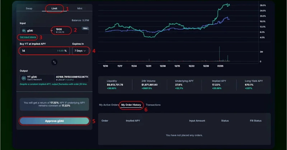
Task: Open the My Order History tab
Action: click(x=131, y=105)
